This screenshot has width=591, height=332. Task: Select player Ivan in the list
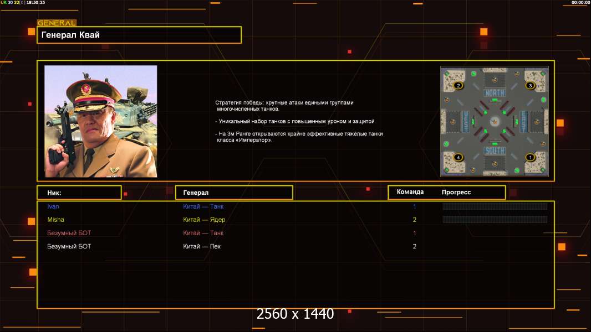click(53, 206)
